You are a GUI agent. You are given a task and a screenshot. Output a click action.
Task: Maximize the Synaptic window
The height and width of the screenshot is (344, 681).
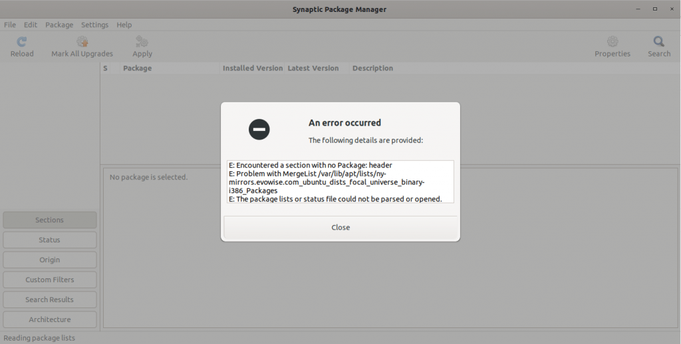coord(654,9)
